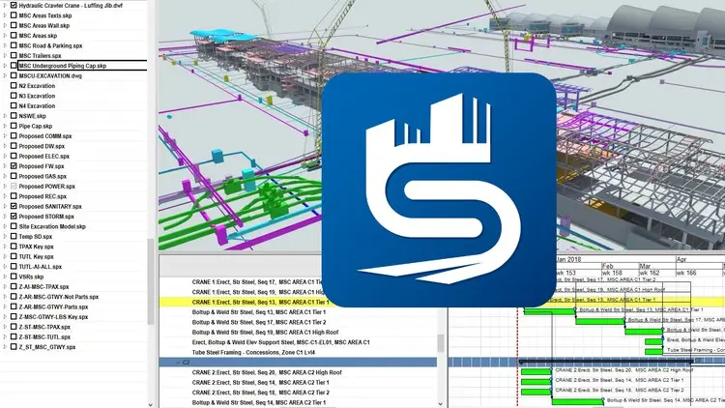Click the file list vertical scrollbar thumb
Viewport: 725px width, 408px height.
150,281
